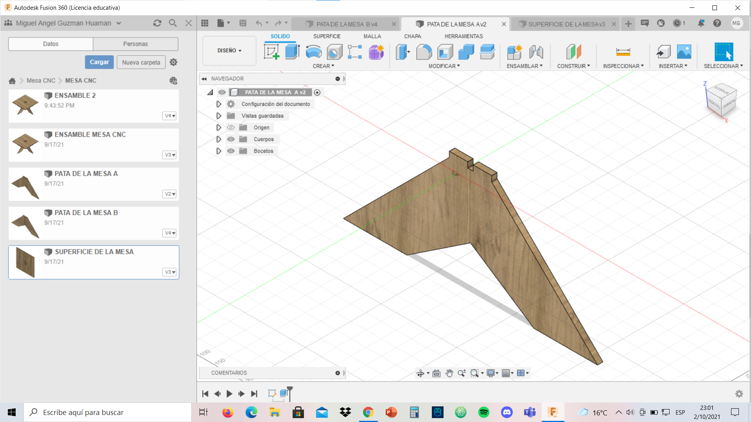
Task: Switch to the SUPERFICIE ribbon tab
Action: [x=327, y=36]
